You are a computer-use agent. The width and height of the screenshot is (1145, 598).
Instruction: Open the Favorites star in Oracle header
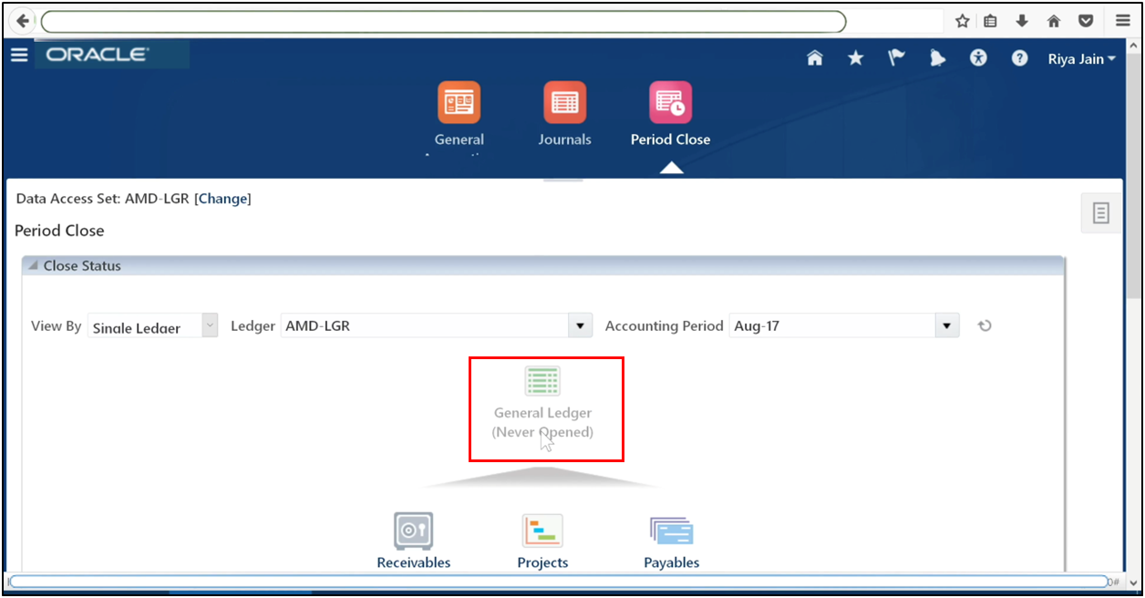(x=855, y=57)
